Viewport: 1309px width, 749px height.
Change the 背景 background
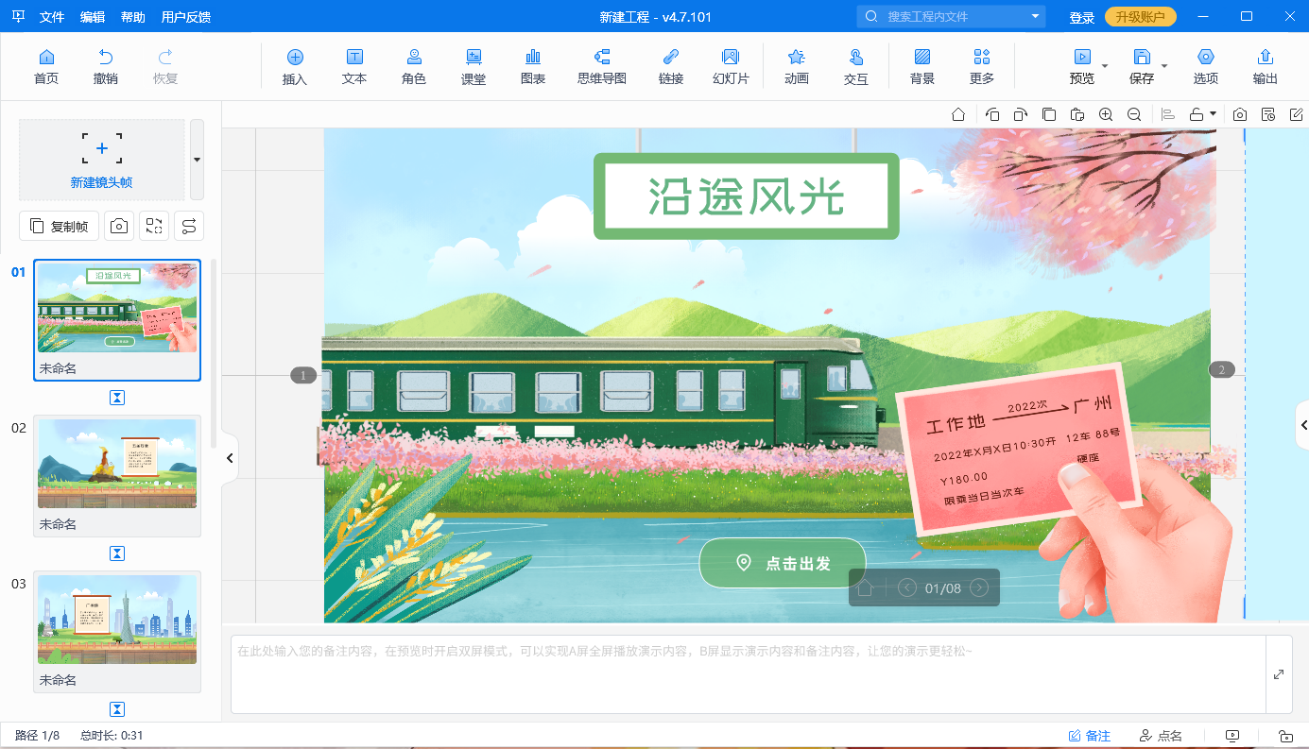click(922, 67)
